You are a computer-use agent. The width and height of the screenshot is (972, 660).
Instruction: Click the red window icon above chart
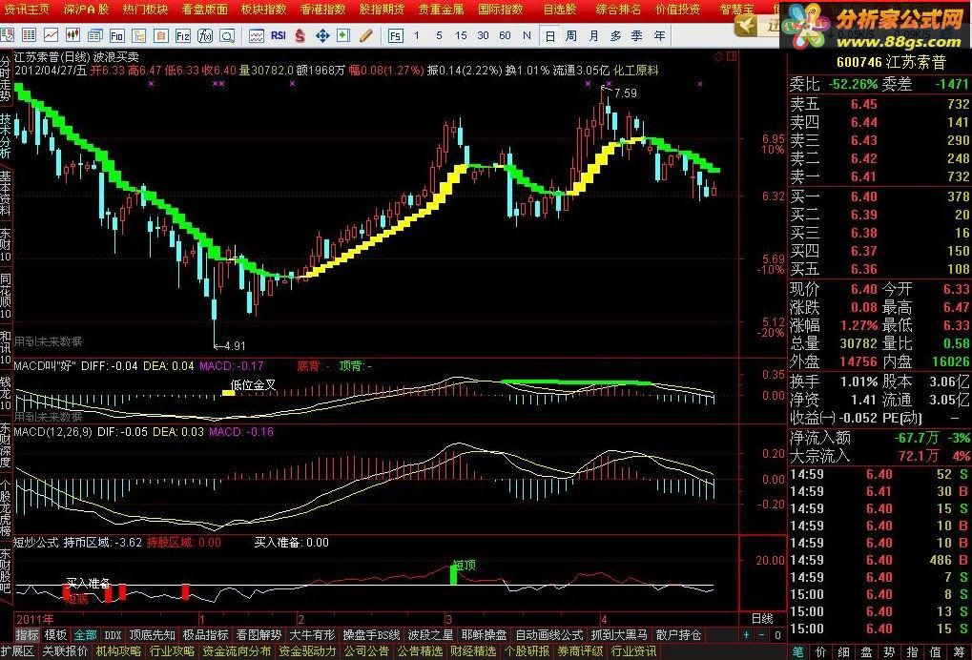[732, 57]
